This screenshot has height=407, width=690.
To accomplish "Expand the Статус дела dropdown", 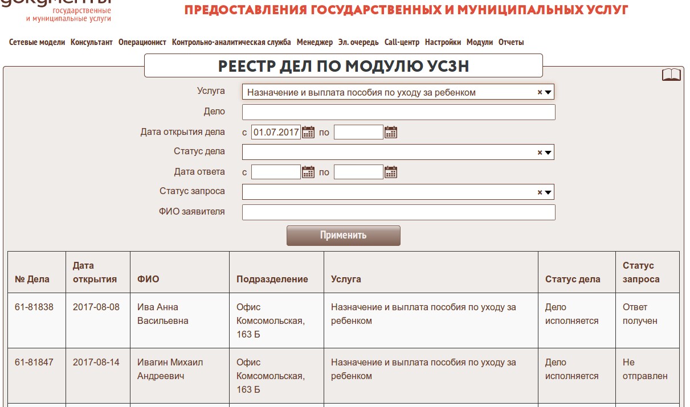I will pyautogui.click(x=548, y=153).
